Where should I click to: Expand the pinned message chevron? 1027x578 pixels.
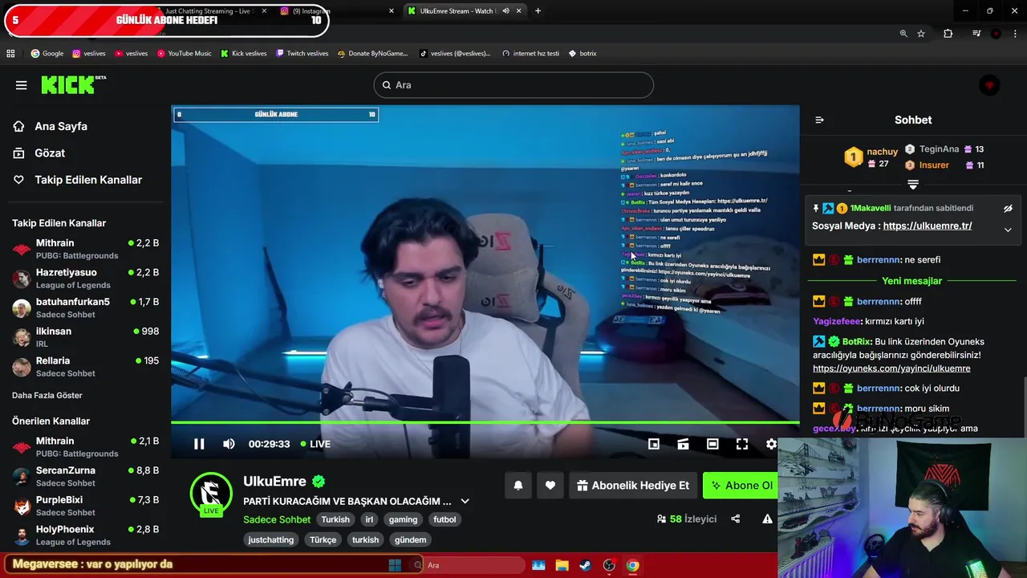(1008, 230)
